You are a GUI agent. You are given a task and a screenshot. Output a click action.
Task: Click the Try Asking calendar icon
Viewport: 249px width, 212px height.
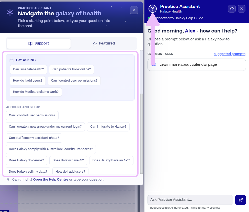tap(12, 60)
